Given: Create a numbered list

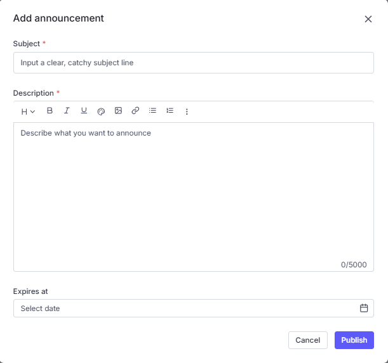Looking at the screenshot, I should 170,111.
